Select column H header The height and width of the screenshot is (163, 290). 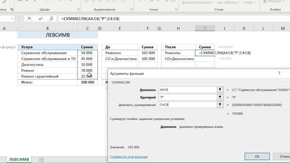(x=178, y=29)
